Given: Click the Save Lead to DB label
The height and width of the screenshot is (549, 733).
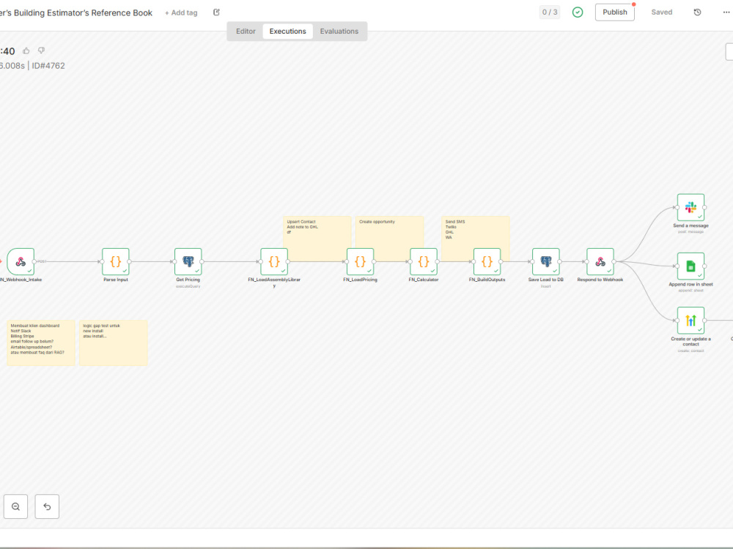Looking at the screenshot, I should [546, 280].
